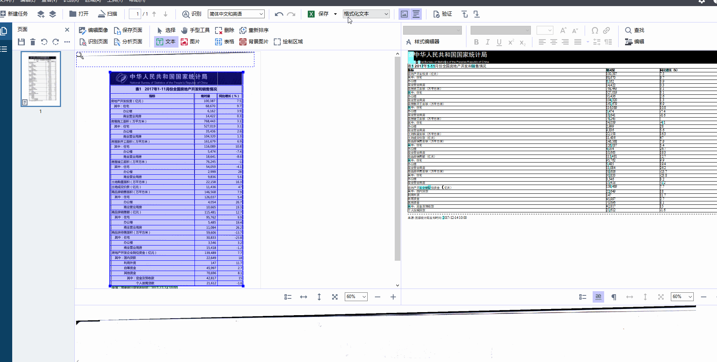The height and width of the screenshot is (362, 717).
Task: Click the Analyze Page (分析页面) icon
Action: [x=128, y=41]
